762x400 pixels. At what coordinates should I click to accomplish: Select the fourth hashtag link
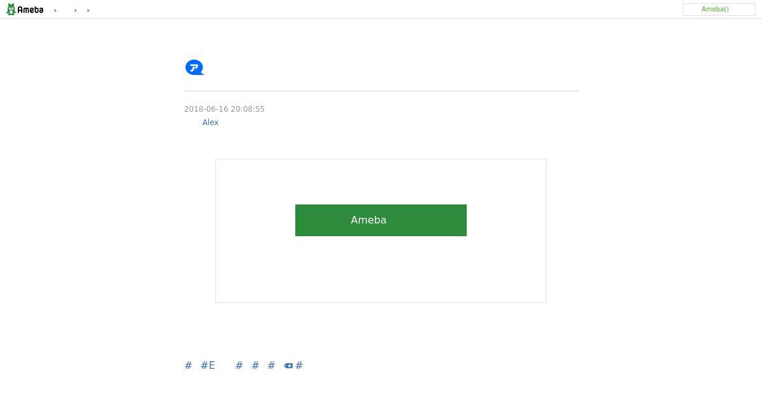[x=255, y=365]
